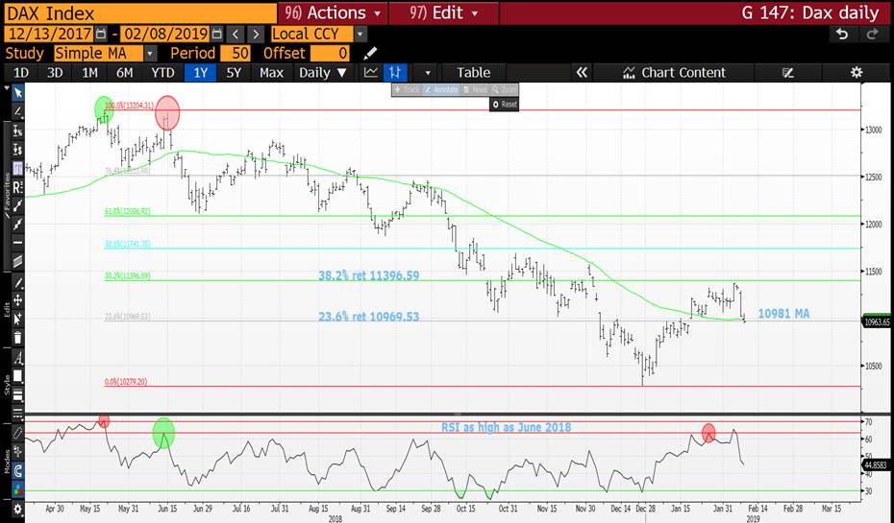Collapse the annotation toolbar triangle
Screen dimensions: 894x523
[x=7, y=89]
